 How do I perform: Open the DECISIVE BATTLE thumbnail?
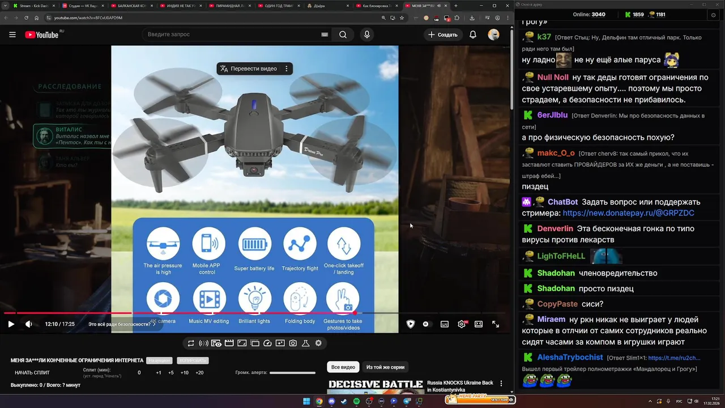pyautogui.click(x=376, y=386)
